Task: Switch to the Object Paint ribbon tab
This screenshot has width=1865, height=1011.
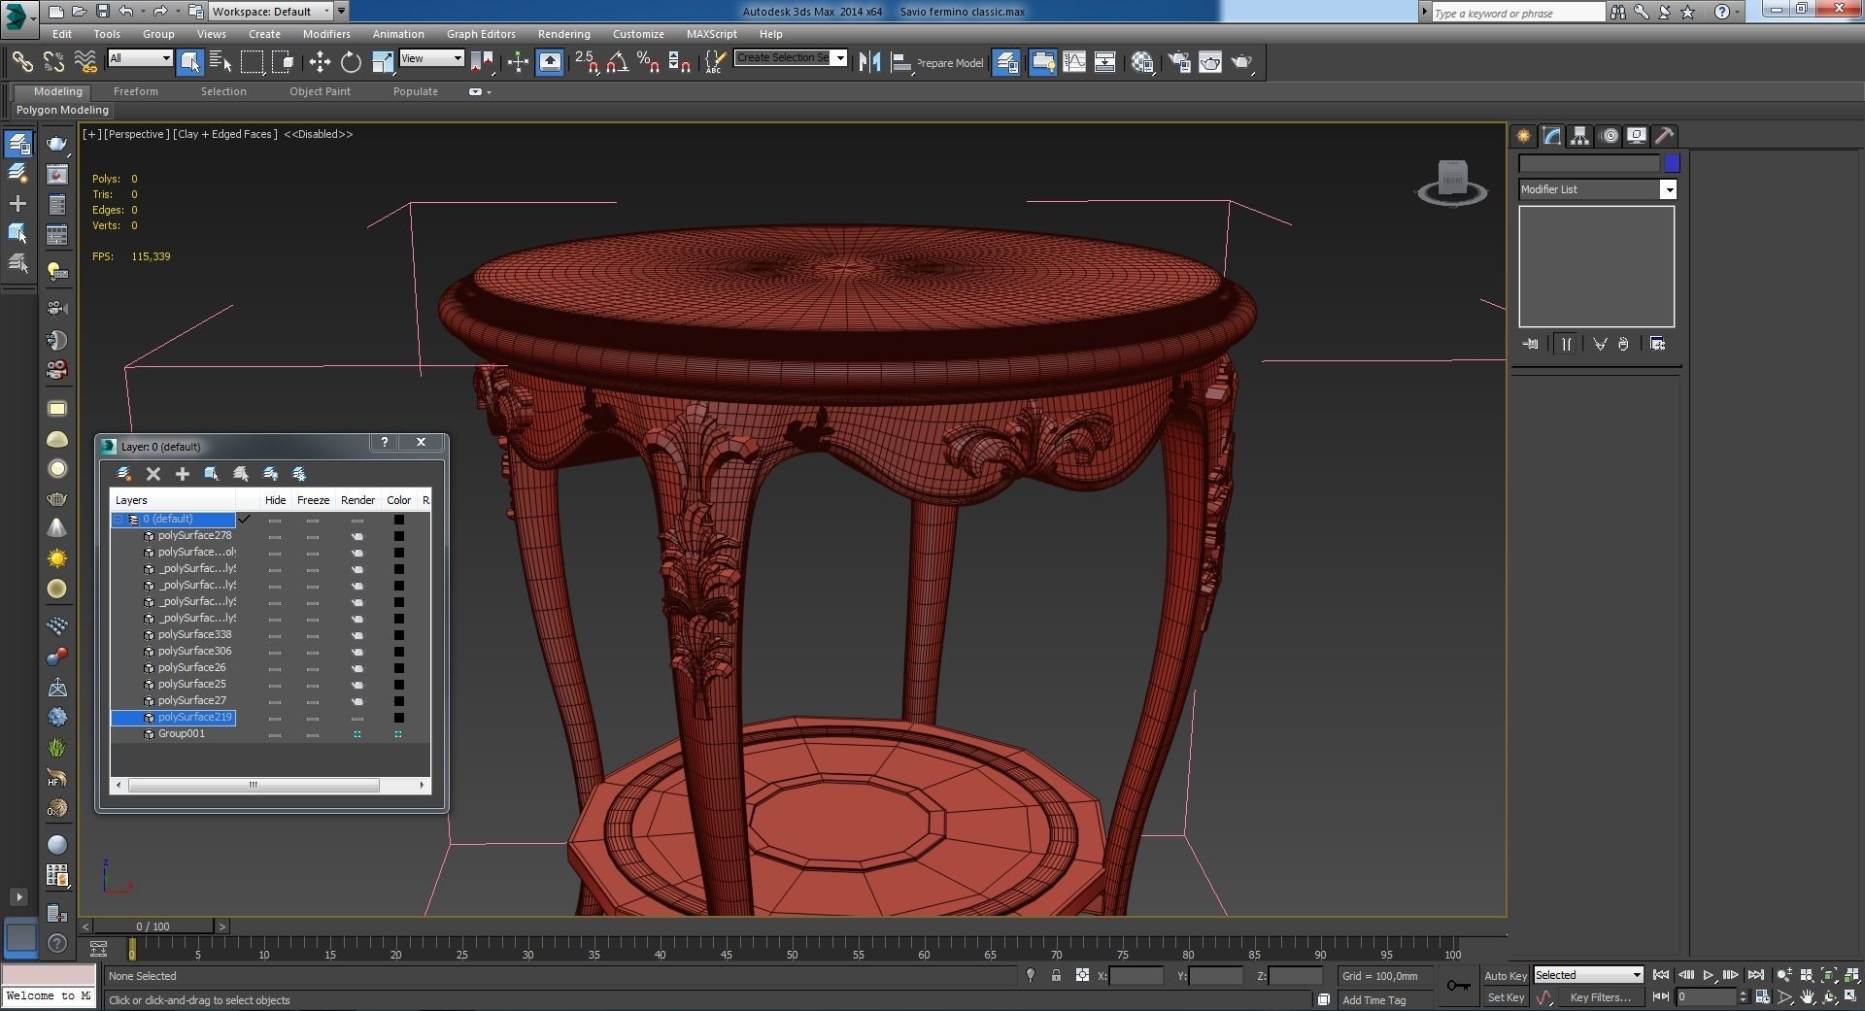Action: (320, 91)
